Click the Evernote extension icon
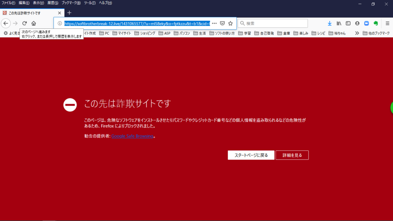 point(376,23)
